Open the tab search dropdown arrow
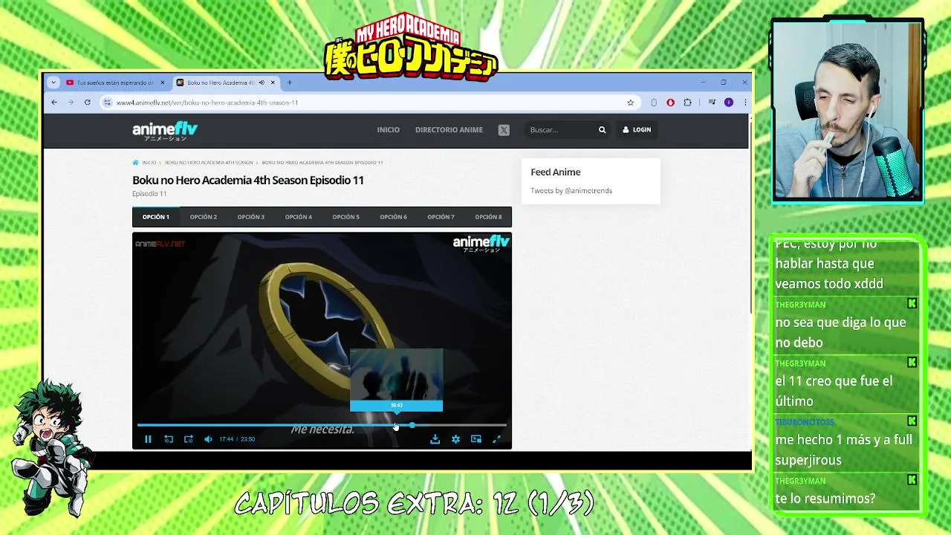The height and width of the screenshot is (535, 951). click(x=53, y=82)
